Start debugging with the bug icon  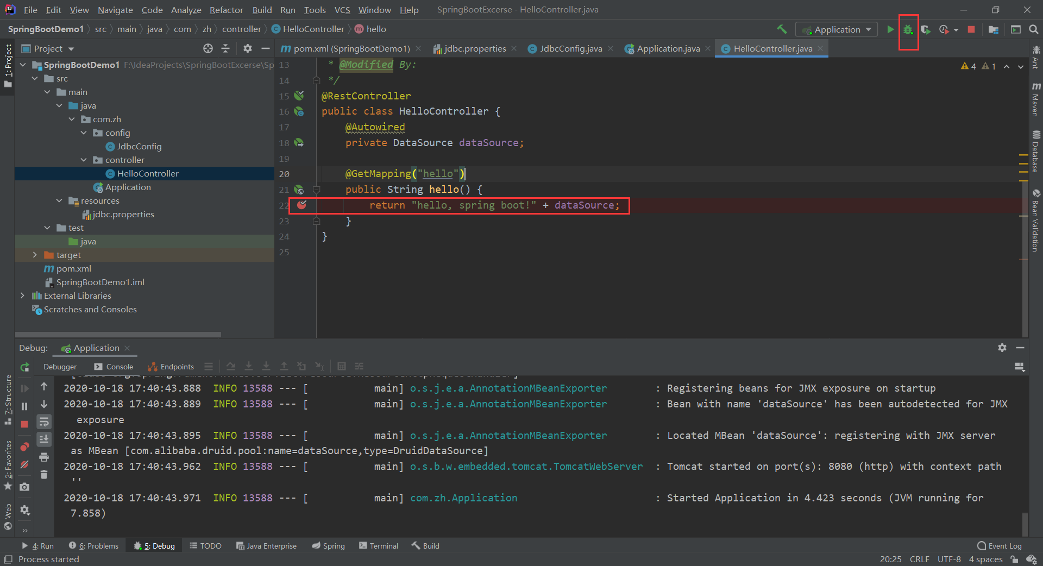click(x=908, y=30)
